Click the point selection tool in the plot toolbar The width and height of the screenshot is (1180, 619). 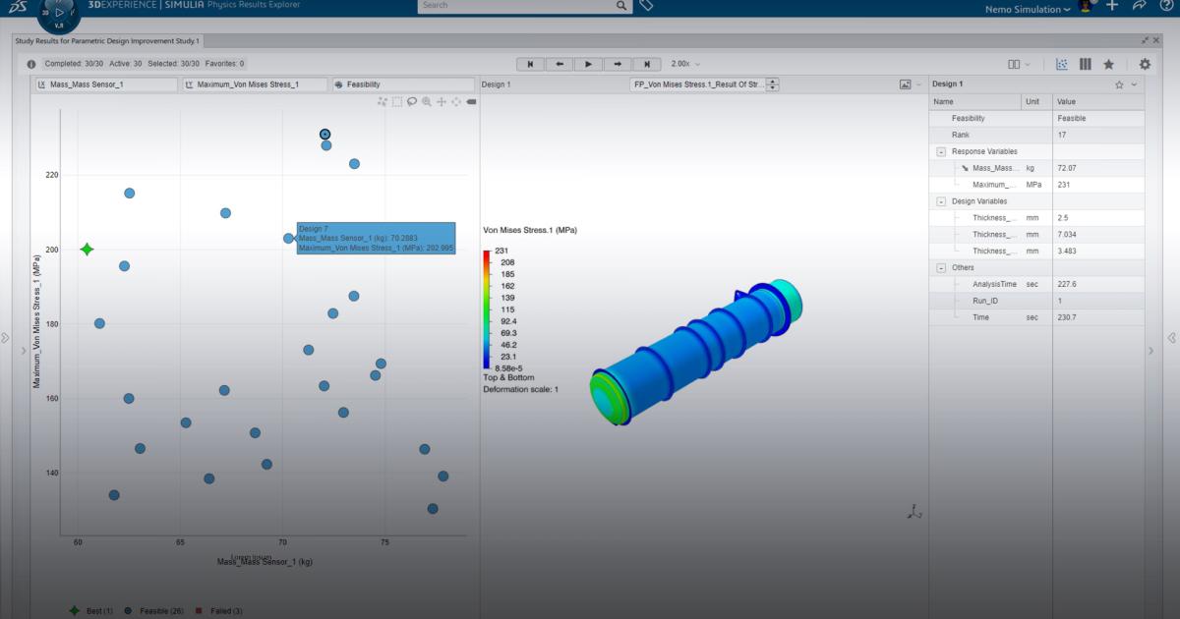[x=383, y=101]
